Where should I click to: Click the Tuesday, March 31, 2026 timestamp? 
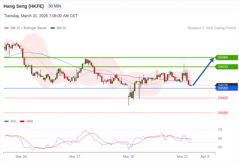41,16
